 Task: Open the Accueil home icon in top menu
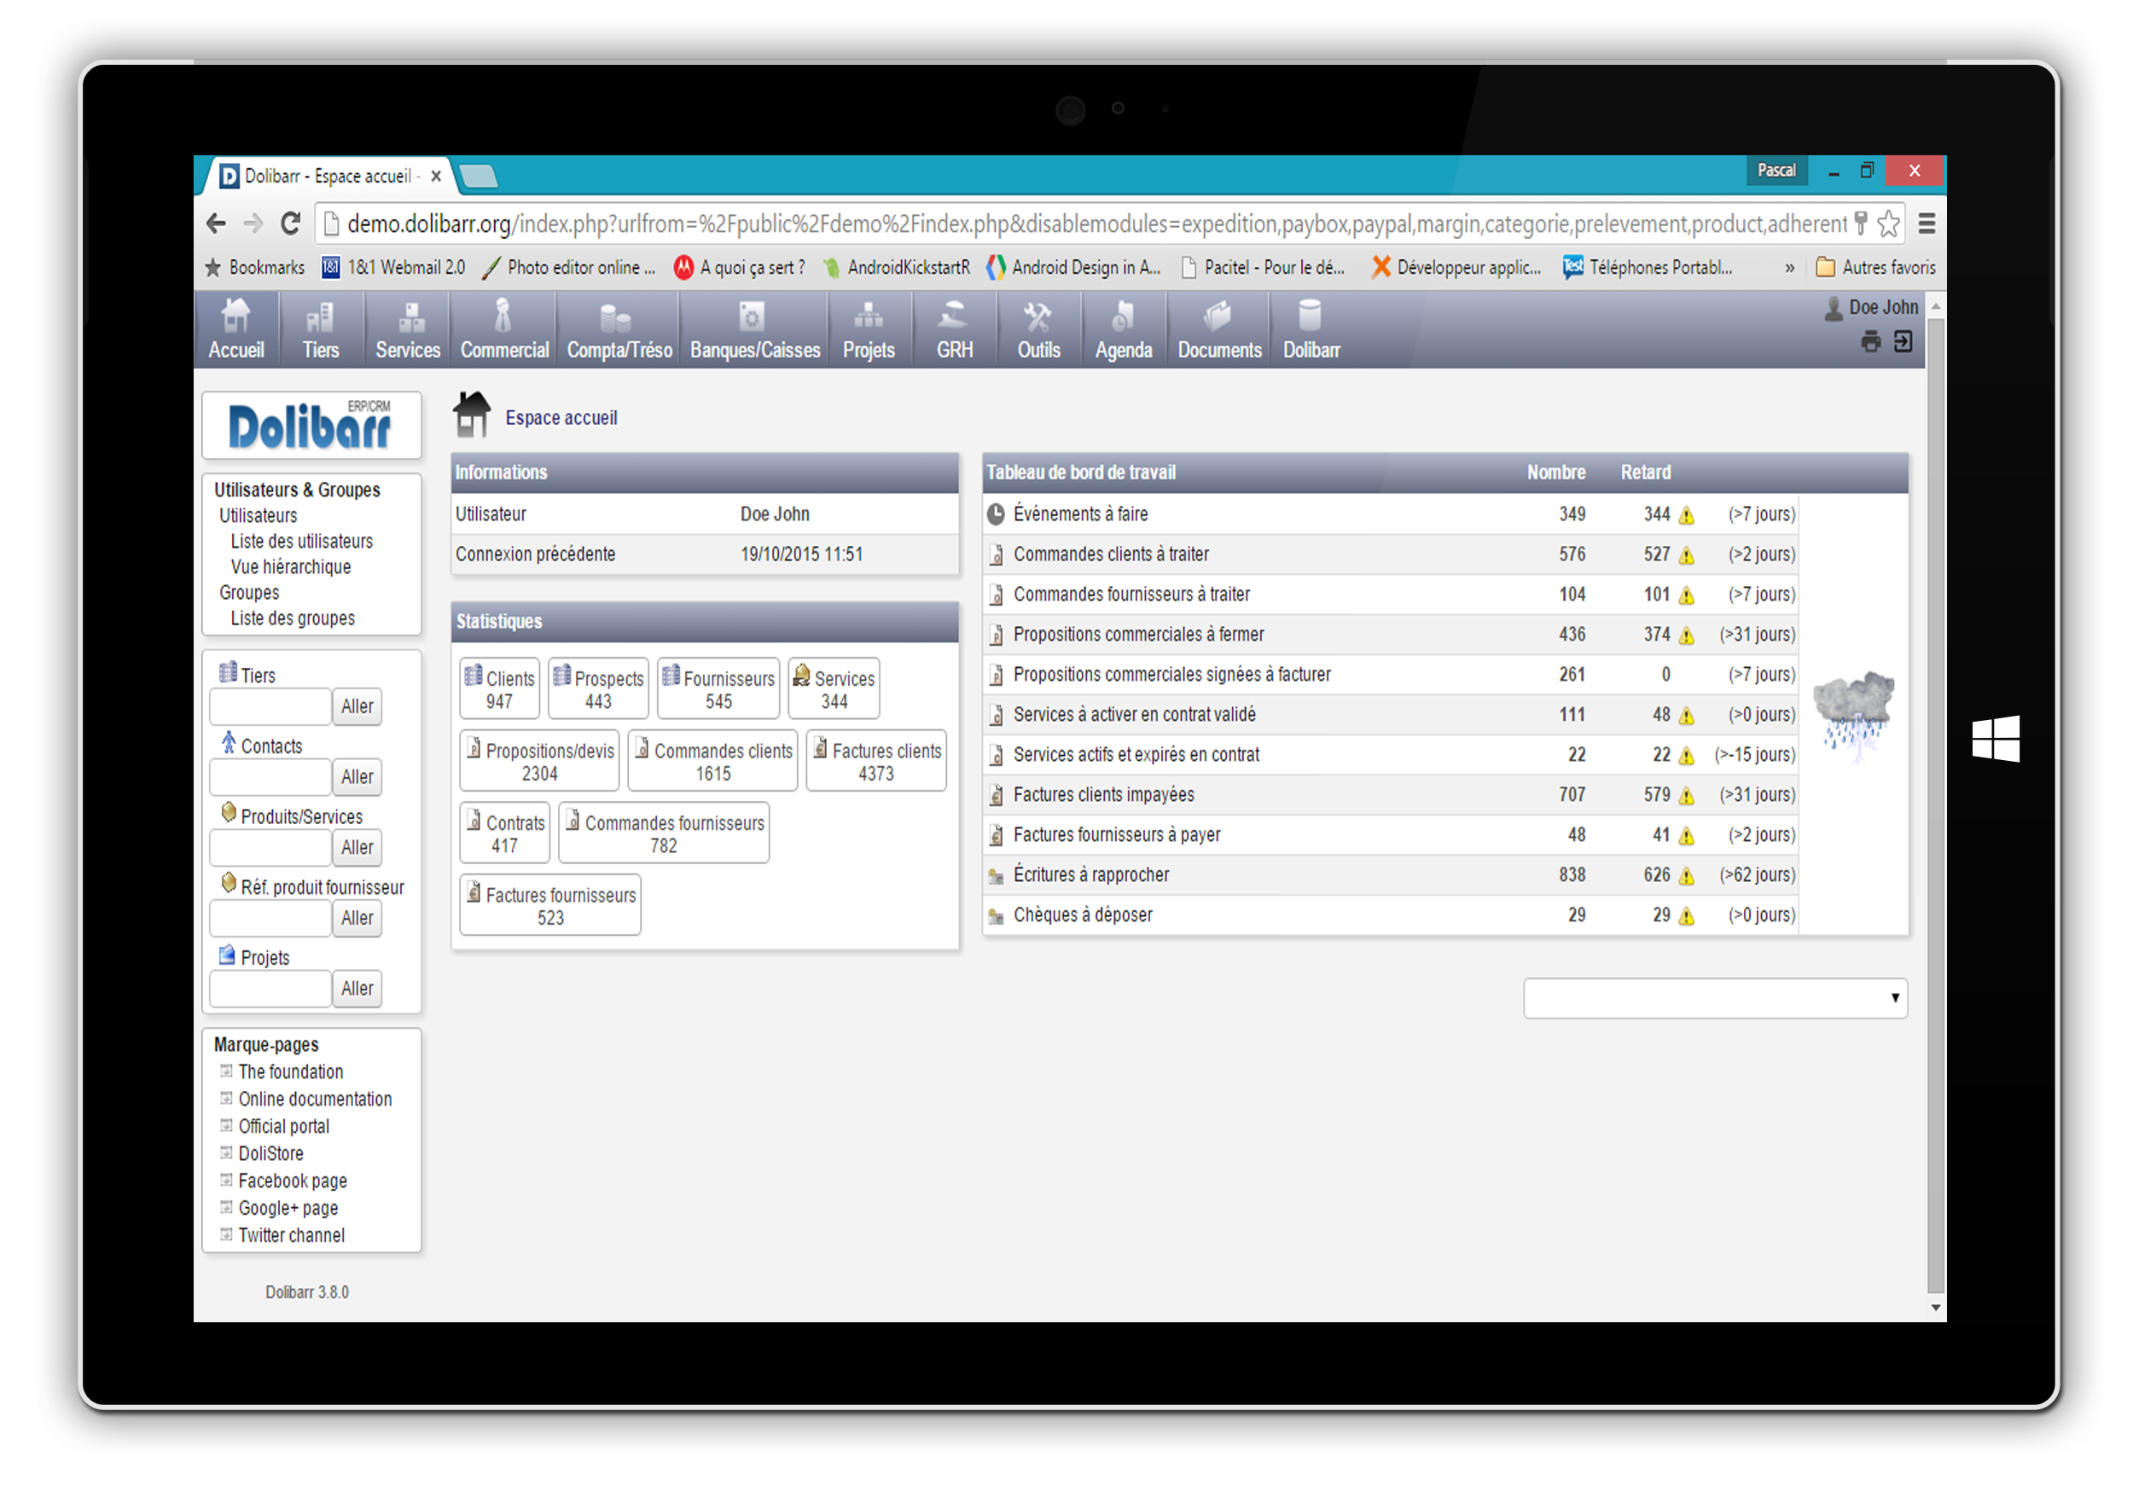coord(236,317)
